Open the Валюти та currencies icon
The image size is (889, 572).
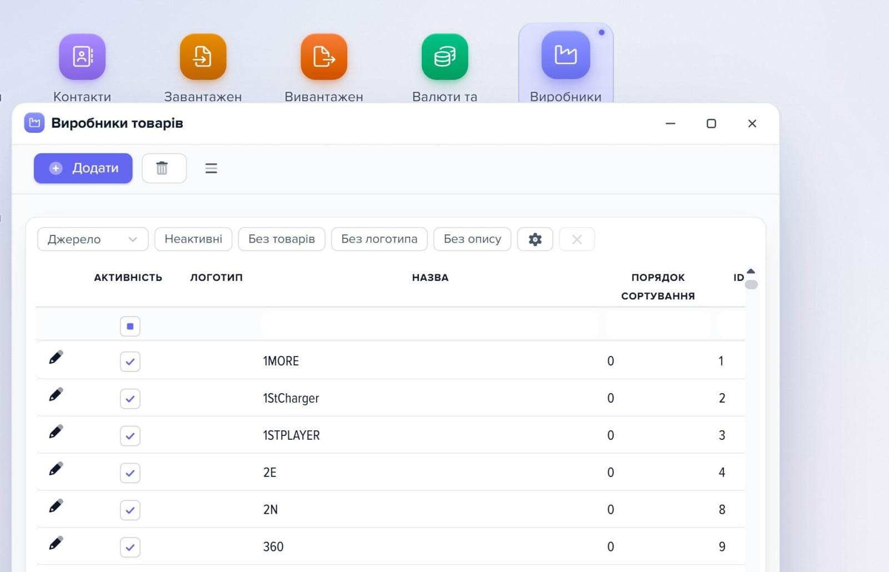(444, 57)
